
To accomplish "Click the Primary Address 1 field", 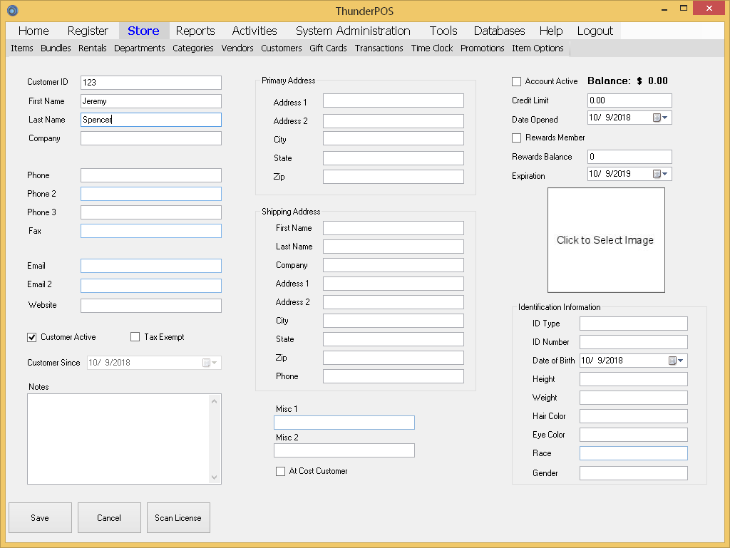I will (x=394, y=101).
